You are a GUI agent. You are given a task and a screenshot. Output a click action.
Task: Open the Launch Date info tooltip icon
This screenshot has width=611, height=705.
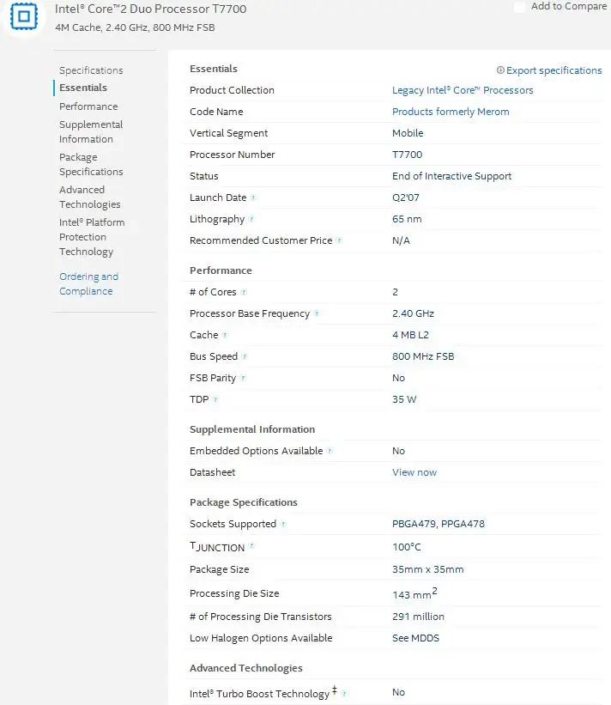point(253,198)
